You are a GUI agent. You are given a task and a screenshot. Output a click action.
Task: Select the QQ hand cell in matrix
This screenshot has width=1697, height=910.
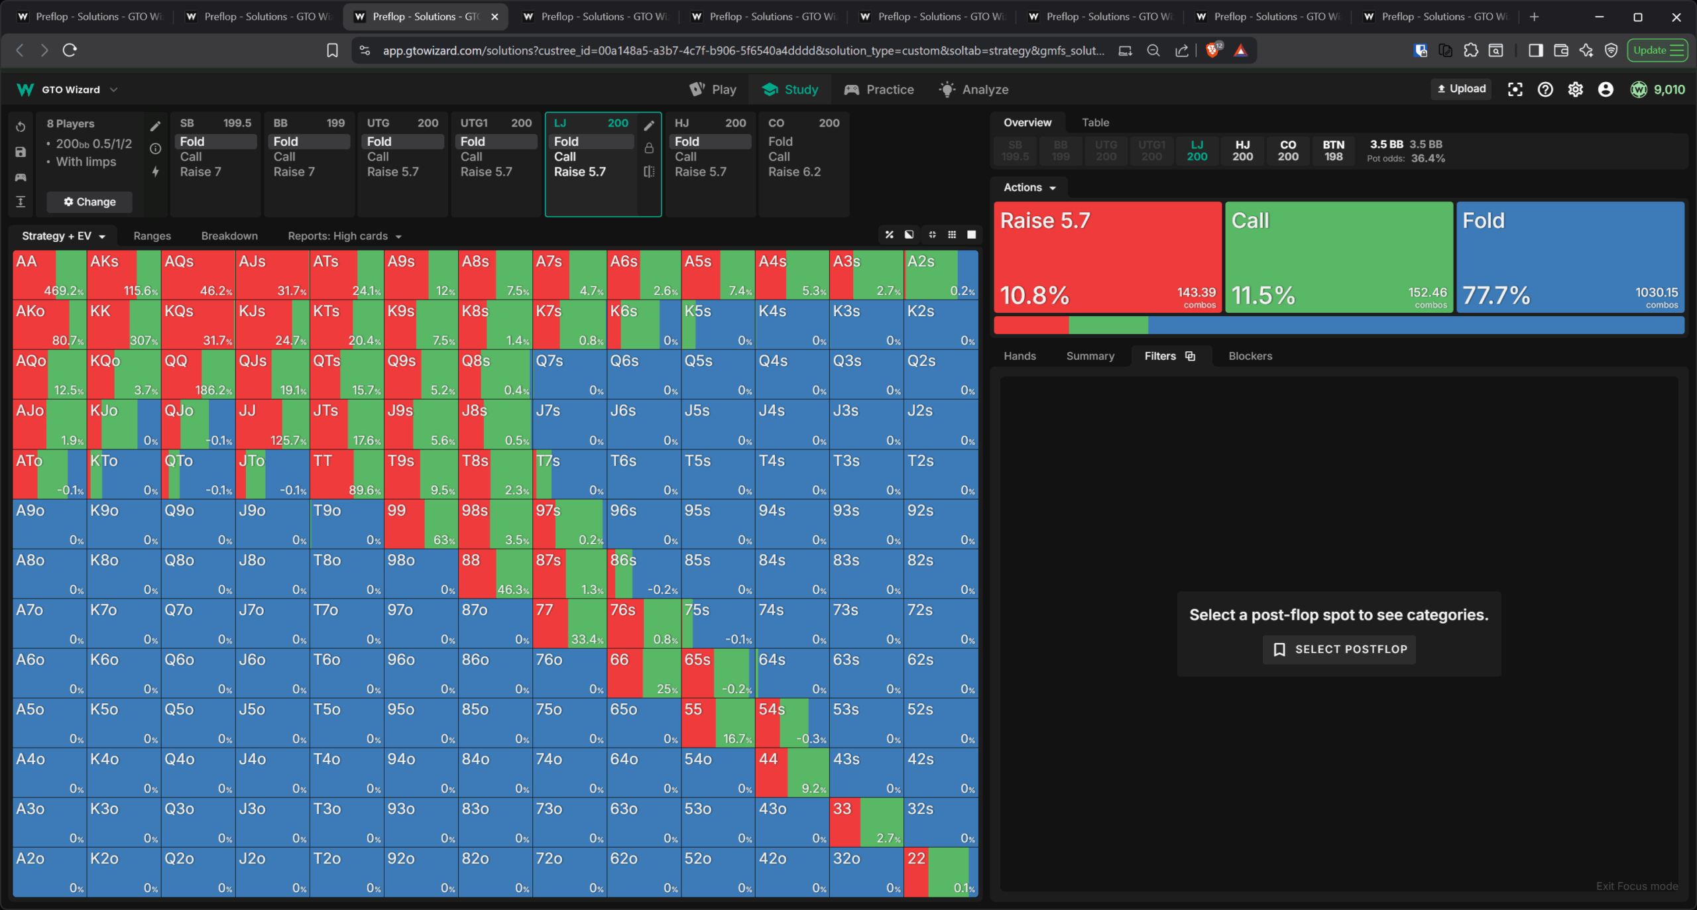pos(198,374)
